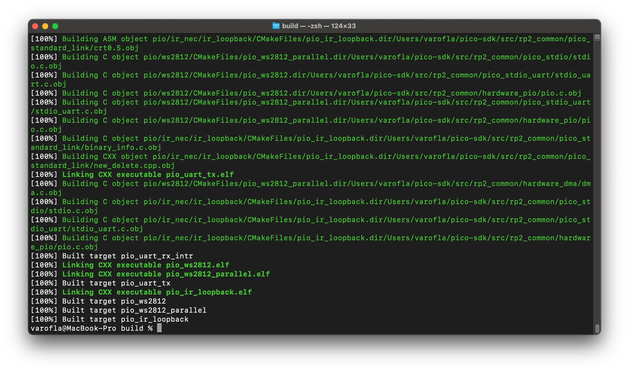The image size is (629, 372).
Task: Click the 'Built target pio_uart_rx_intr' line
Action: [x=127, y=256]
